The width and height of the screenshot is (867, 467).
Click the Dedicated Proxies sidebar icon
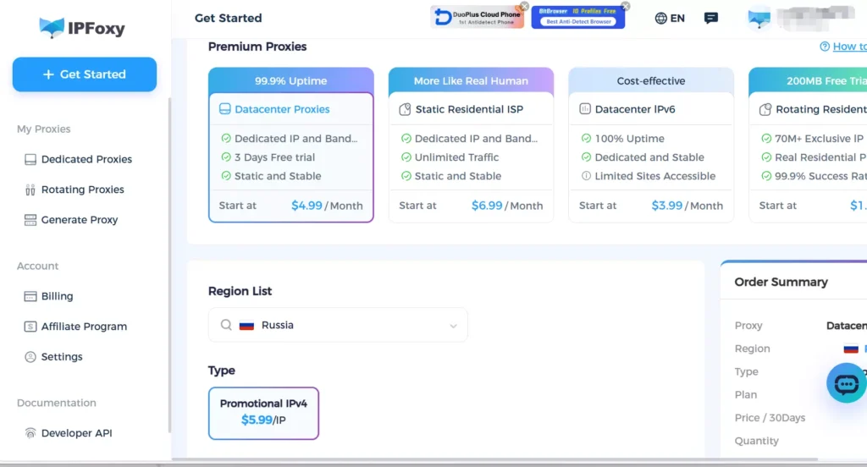pos(30,159)
